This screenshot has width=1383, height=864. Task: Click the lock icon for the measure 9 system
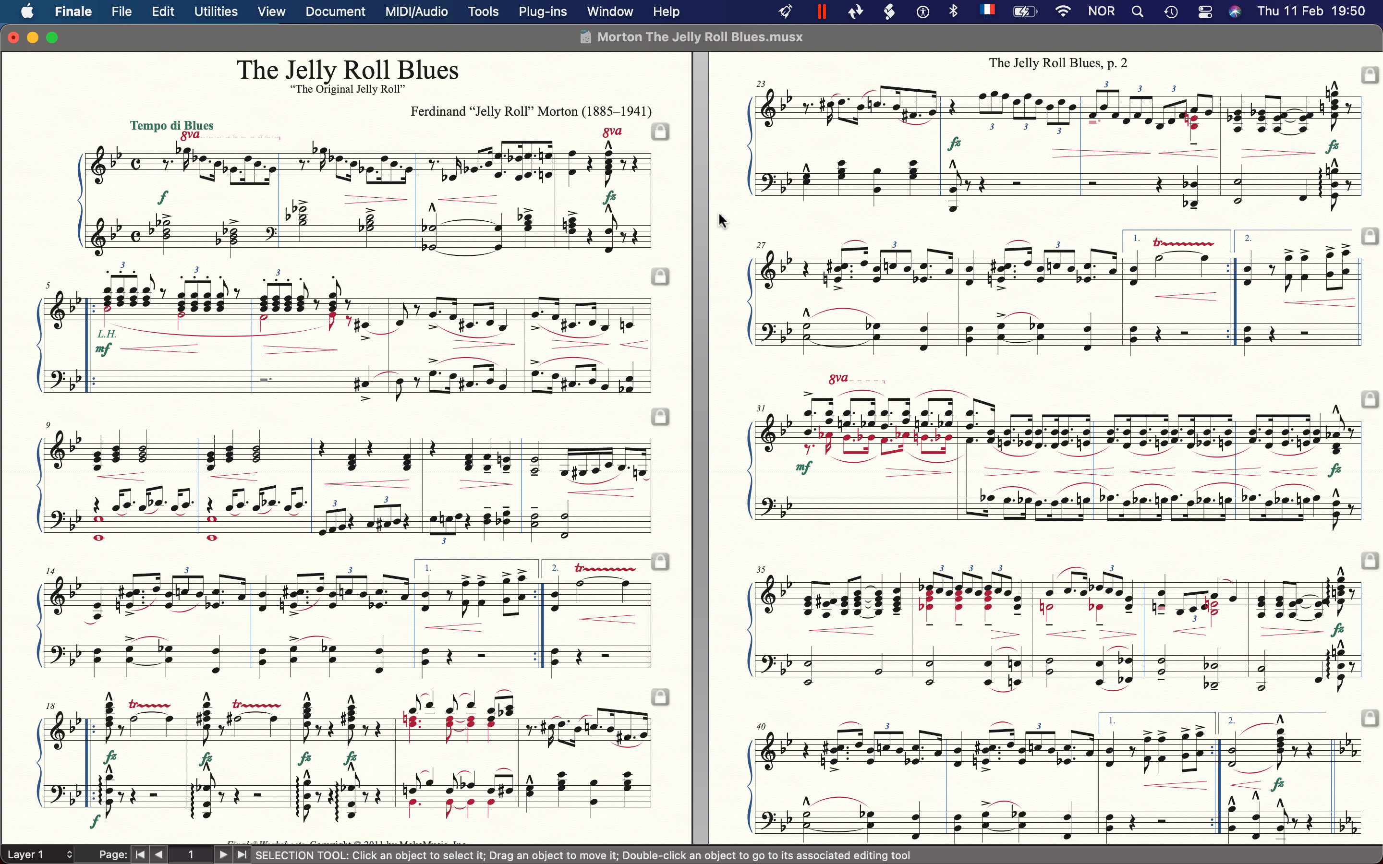coord(661,417)
